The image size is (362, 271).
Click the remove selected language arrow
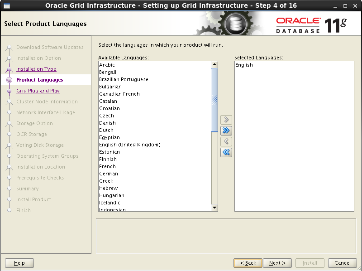click(x=226, y=141)
